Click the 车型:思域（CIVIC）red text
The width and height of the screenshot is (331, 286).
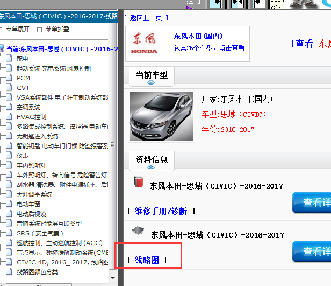234,114
